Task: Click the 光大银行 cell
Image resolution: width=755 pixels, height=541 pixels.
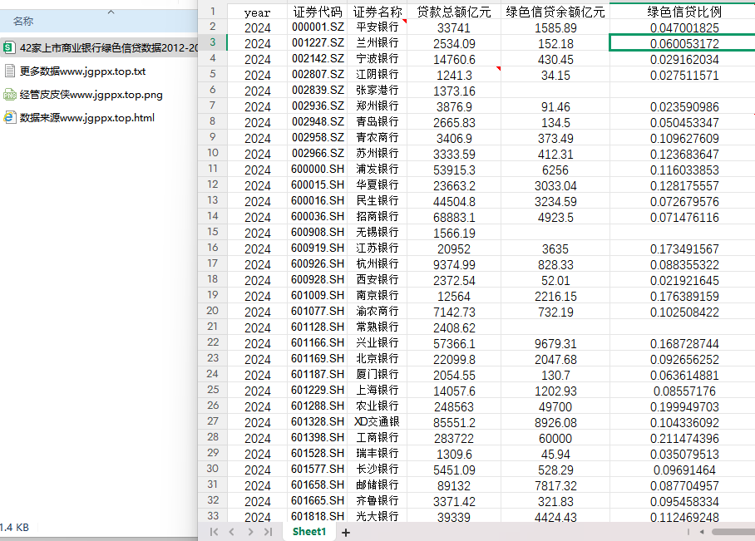Action: [377, 516]
